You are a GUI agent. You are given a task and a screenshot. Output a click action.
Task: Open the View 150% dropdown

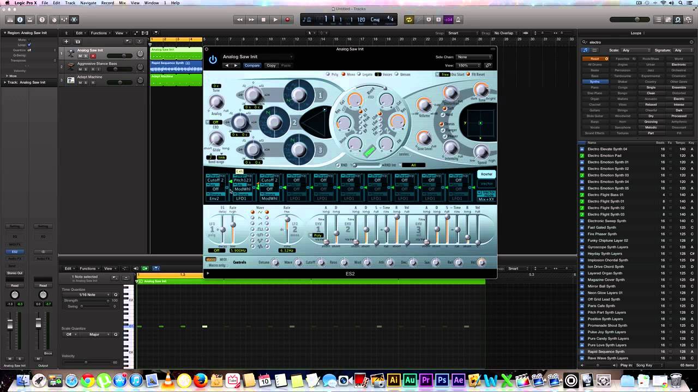[468, 65]
